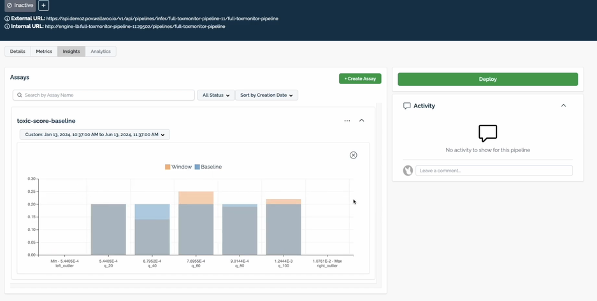Click the Assays heading

[x=20, y=77]
